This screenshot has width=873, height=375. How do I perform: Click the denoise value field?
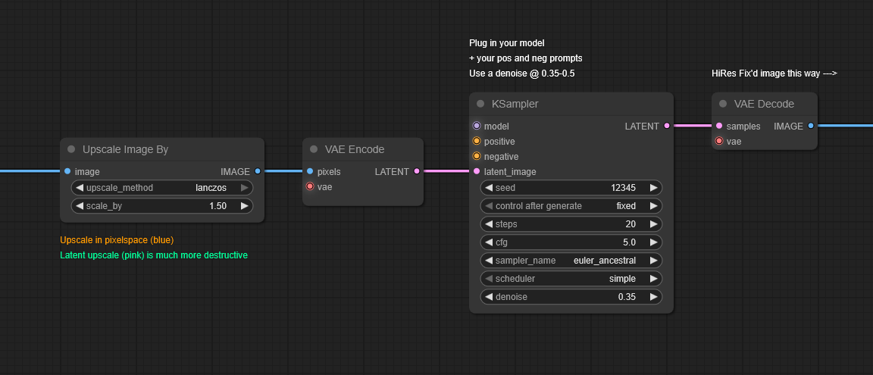571,297
